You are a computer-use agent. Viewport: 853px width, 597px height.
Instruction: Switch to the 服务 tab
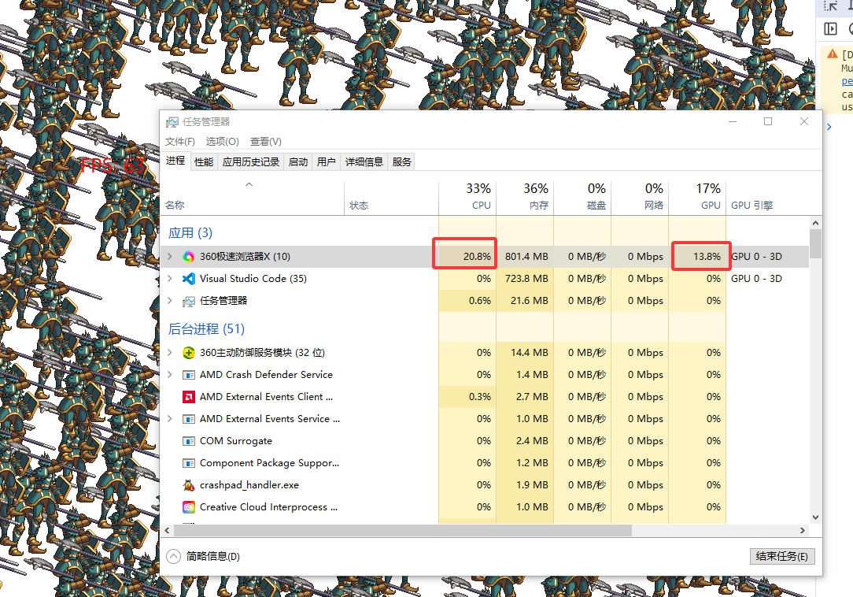pos(401,161)
